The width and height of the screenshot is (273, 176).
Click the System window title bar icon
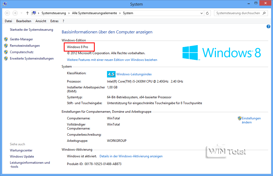[x=5, y=4]
